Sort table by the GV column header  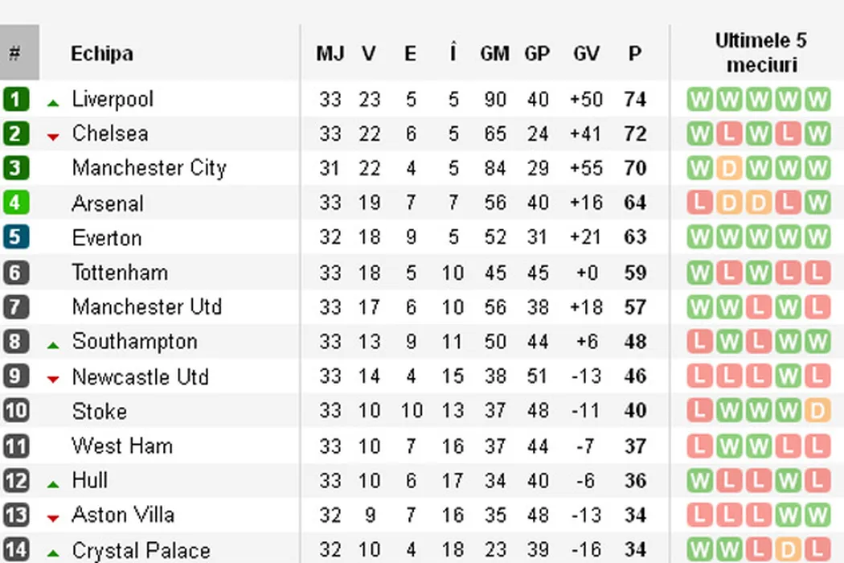pos(586,54)
